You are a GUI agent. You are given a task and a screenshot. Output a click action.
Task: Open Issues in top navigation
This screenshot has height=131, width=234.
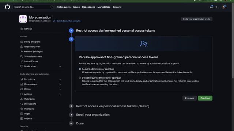coord(76,7)
